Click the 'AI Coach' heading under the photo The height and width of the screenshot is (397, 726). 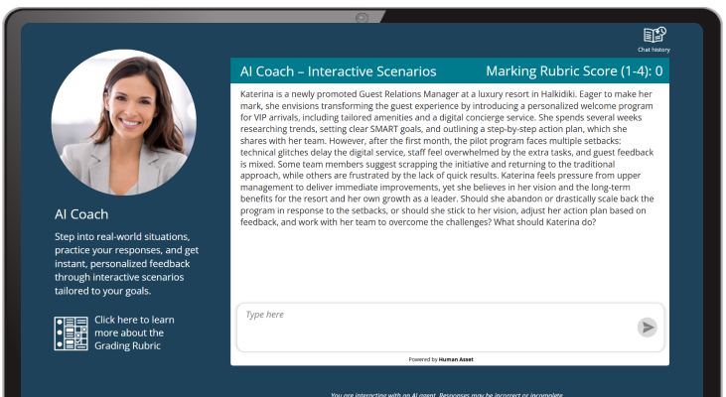(81, 214)
